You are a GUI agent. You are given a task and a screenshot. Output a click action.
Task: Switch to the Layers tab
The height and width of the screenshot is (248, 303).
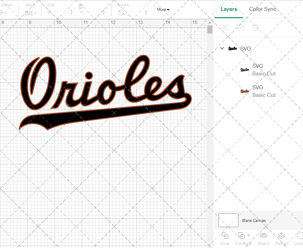[229, 9]
